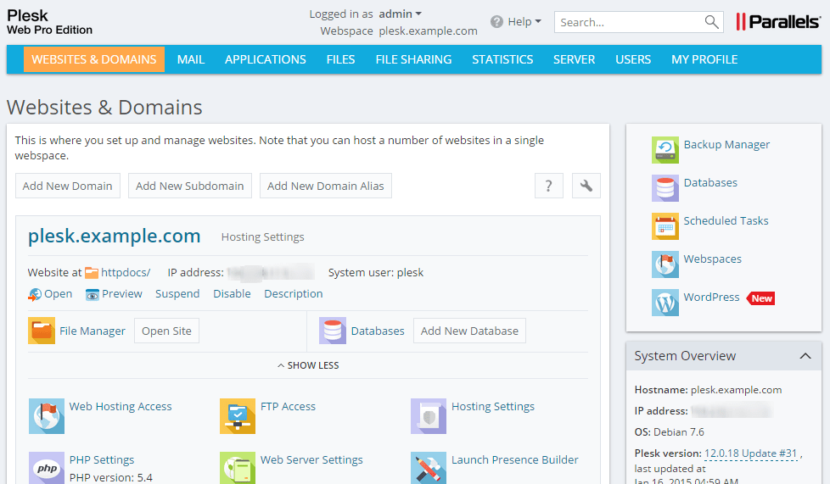The image size is (830, 484).
Task: Click the Preview eye icon
Action: point(93,295)
